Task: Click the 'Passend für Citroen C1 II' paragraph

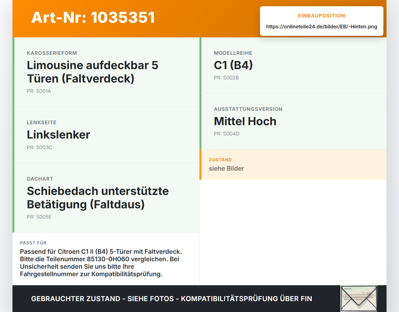Action: [101, 263]
